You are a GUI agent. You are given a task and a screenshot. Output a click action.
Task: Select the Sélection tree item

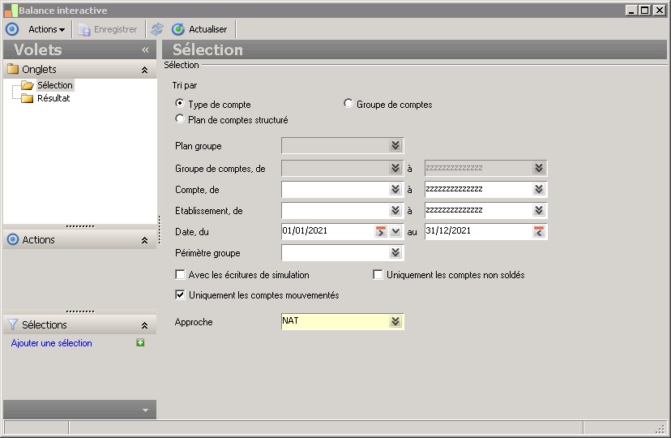(x=55, y=85)
